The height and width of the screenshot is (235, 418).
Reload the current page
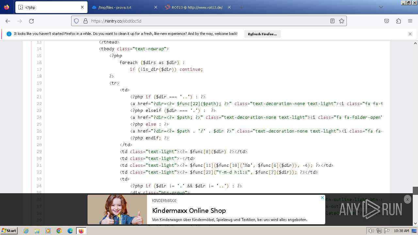click(x=31, y=21)
